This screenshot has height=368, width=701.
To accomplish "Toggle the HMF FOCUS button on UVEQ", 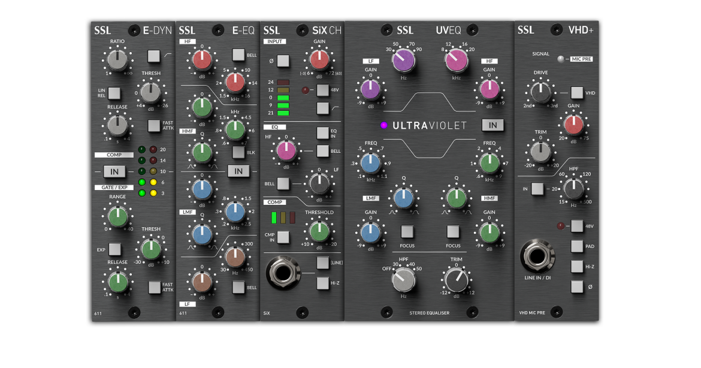I will coord(453,231).
